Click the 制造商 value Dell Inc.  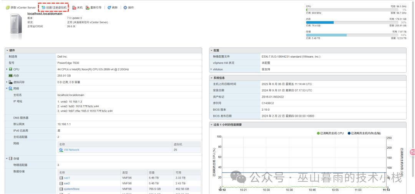coord(63,56)
